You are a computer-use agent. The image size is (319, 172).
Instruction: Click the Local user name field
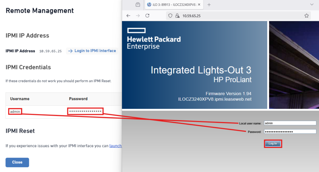point(290,123)
